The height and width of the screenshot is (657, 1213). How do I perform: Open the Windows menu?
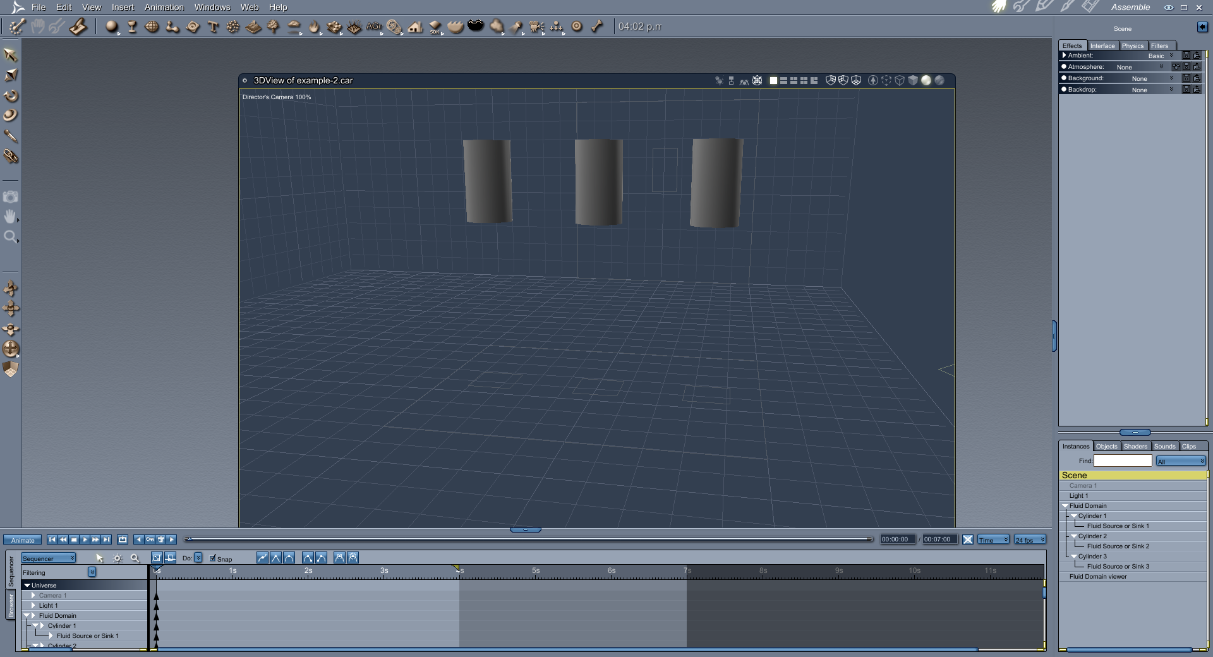(x=212, y=7)
